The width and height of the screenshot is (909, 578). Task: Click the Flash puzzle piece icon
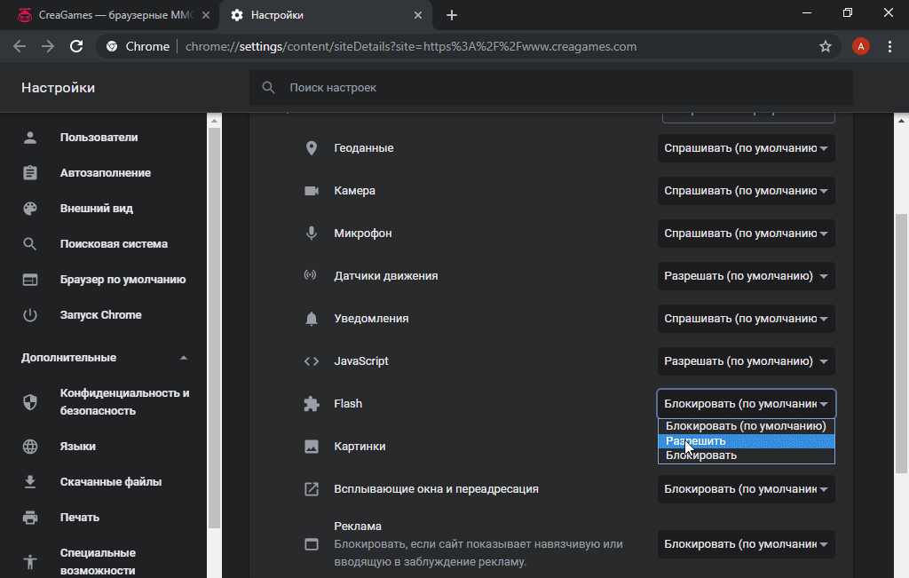(x=311, y=404)
